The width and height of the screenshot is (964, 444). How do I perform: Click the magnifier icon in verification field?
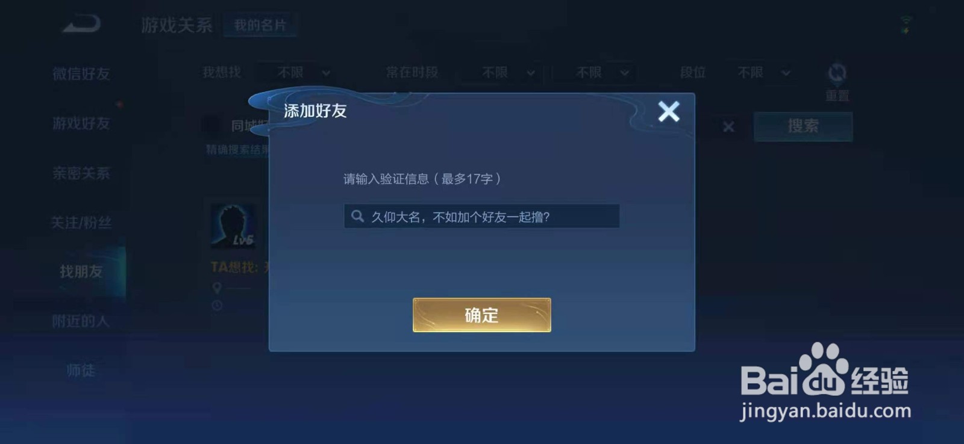click(358, 216)
